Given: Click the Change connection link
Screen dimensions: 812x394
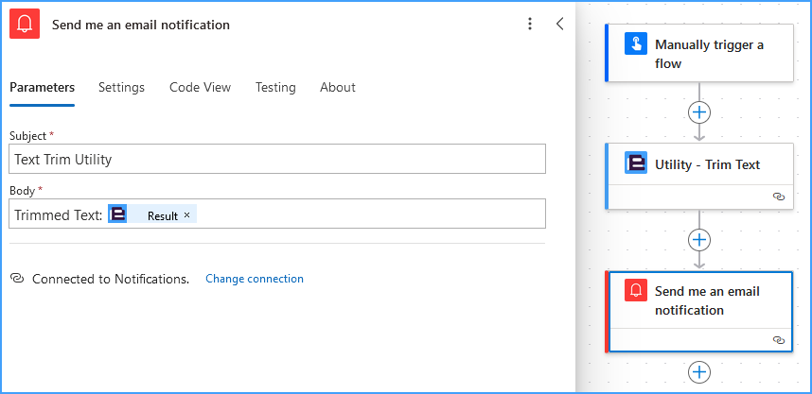Looking at the screenshot, I should tap(255, 279).
